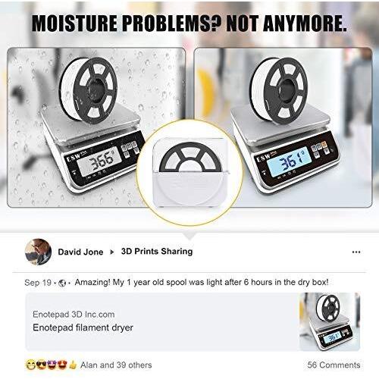Open David Jone's profile picture
379x379 pixels.
tap(38, 252)
